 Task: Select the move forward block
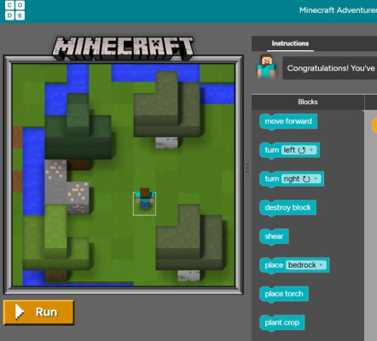[x=288, y=122]
